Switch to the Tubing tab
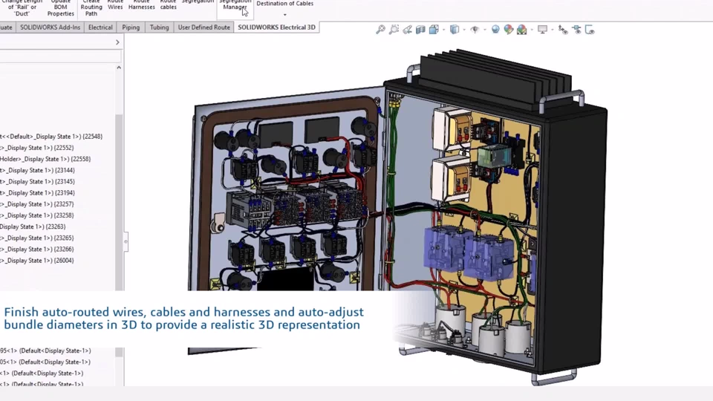The height and width of the screenshot is (401, 713). point(159,27)
